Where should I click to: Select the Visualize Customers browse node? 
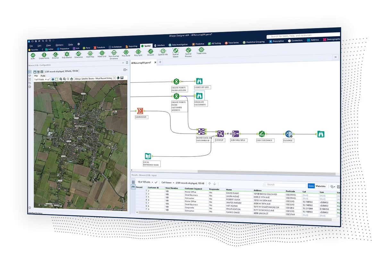pos(199,96)
